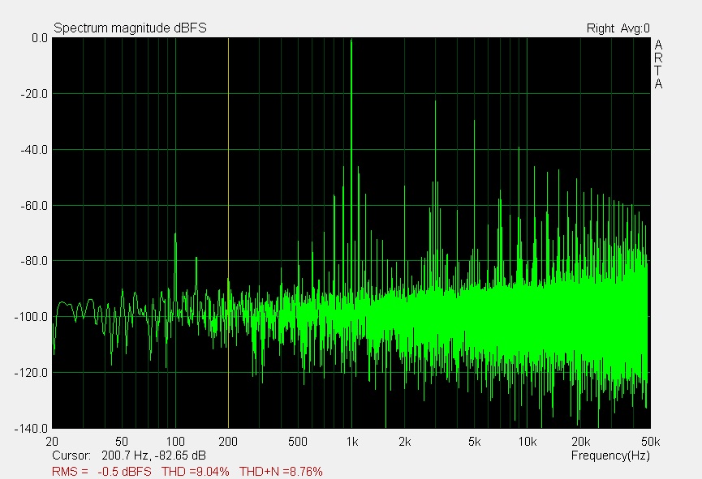Click the '5k' frequency axis label

475,442
